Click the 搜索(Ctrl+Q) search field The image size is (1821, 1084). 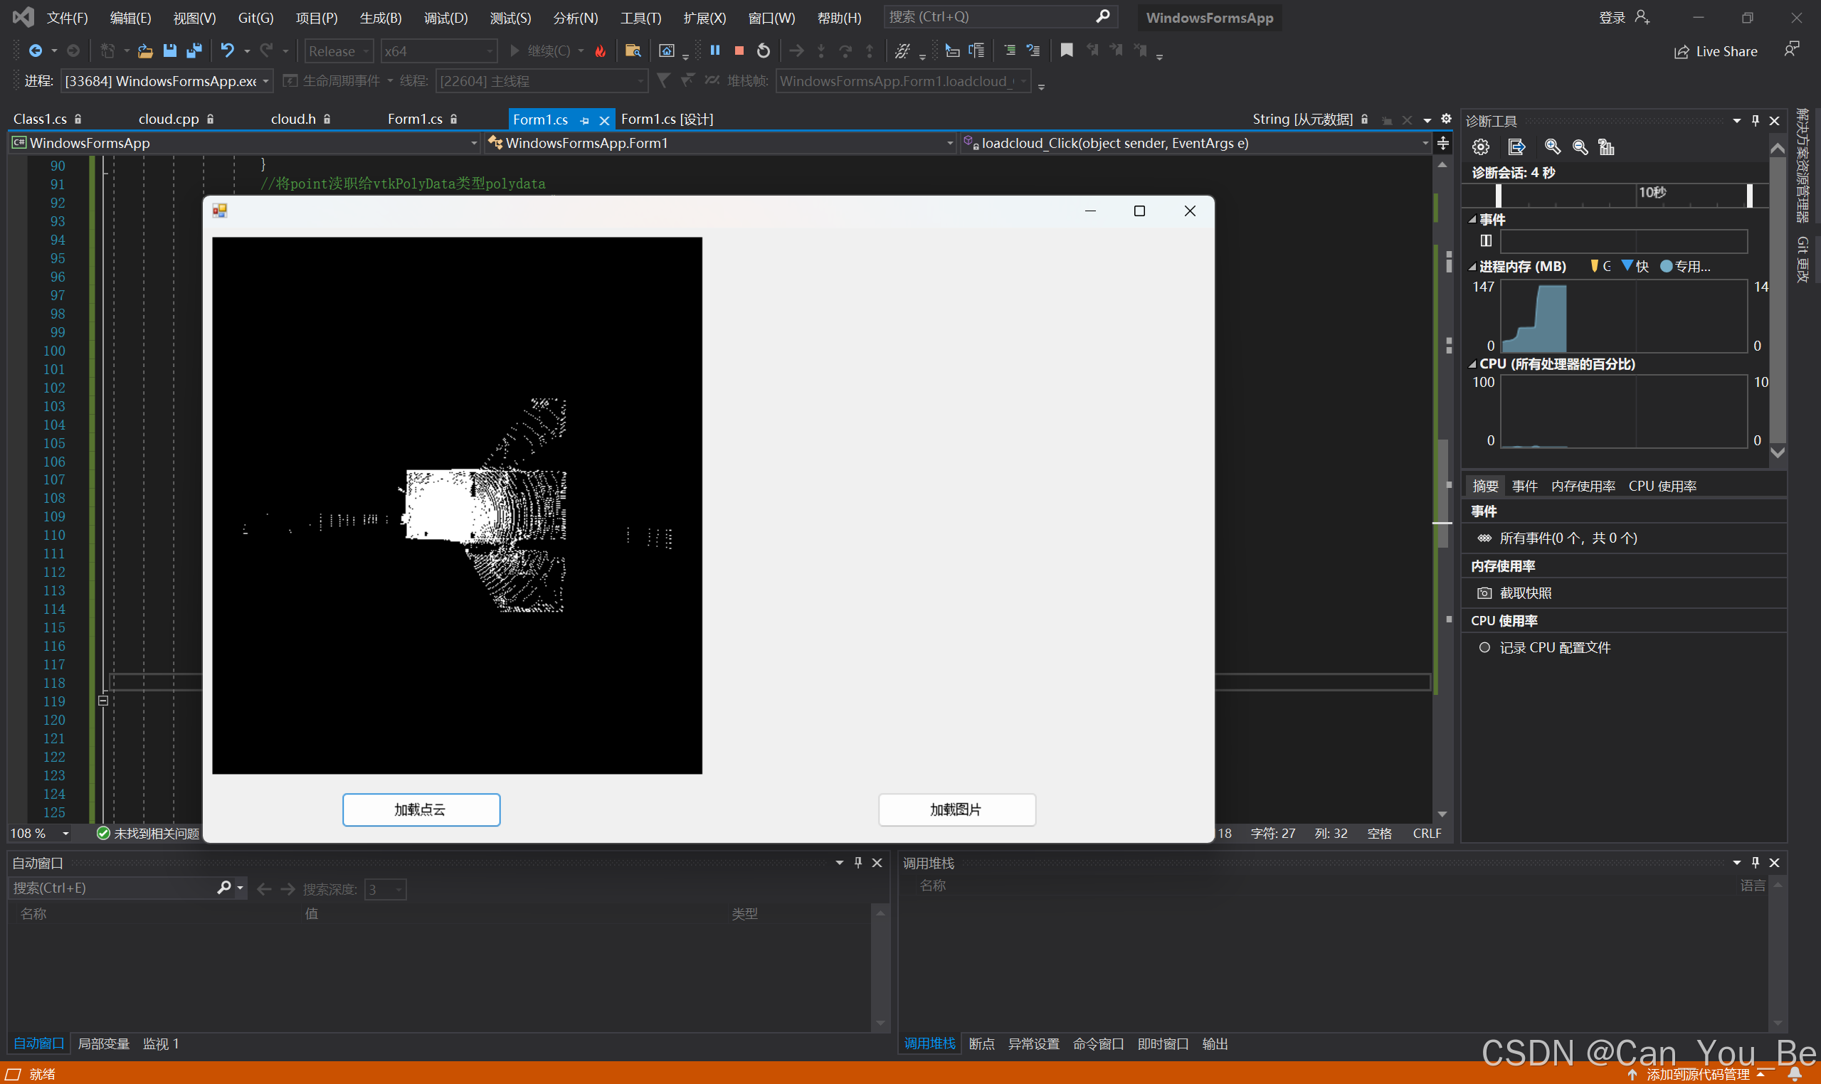[986, 16]
